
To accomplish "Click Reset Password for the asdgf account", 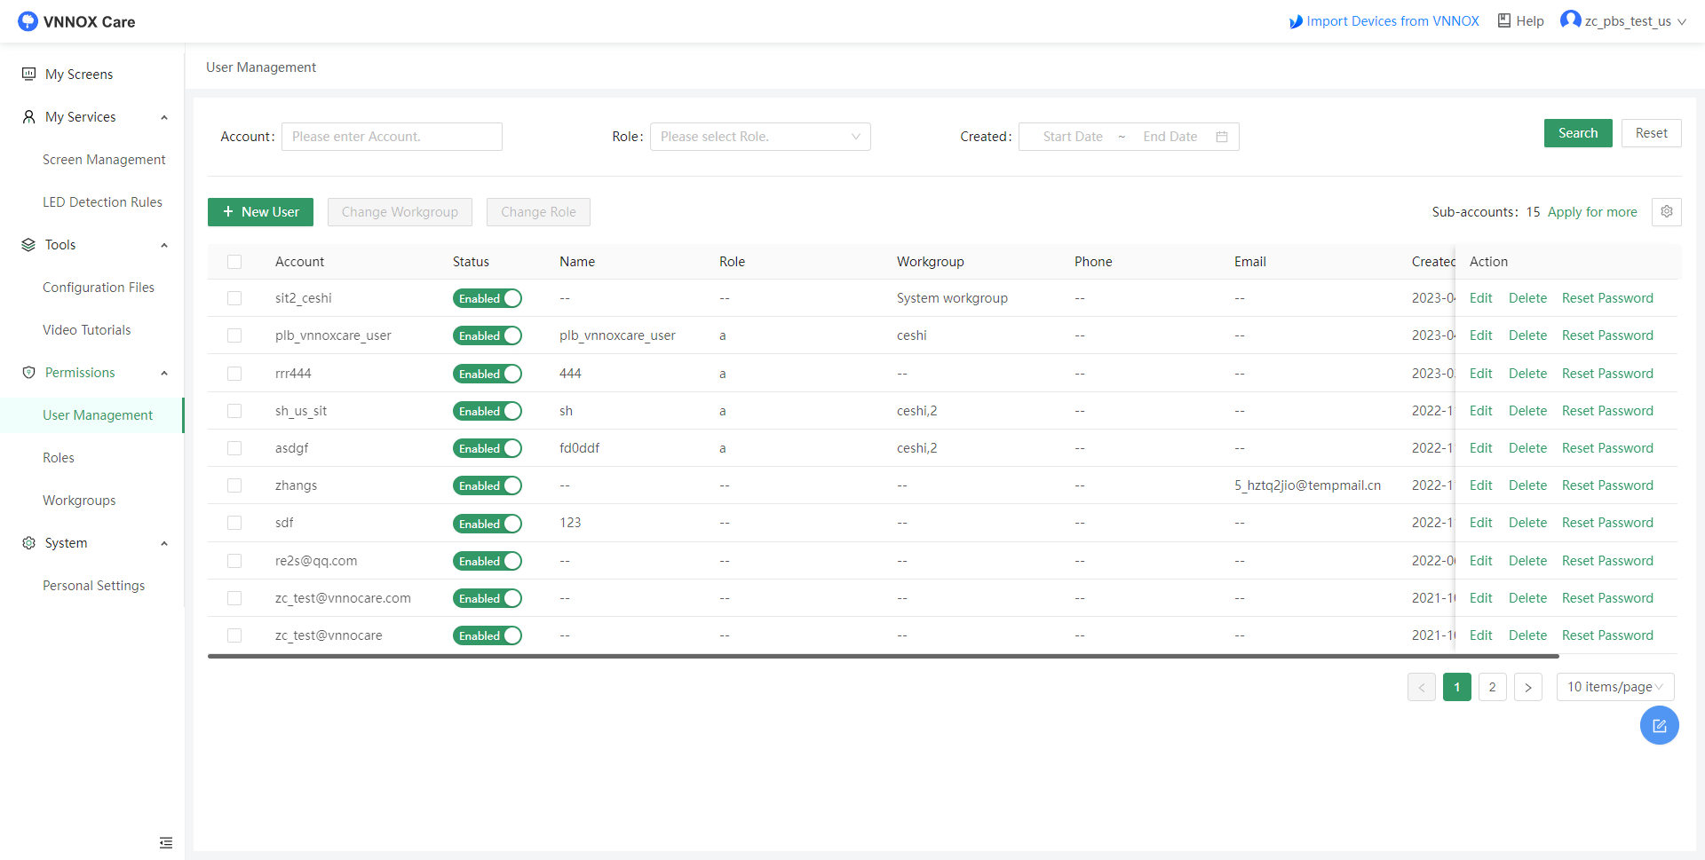I will coord(1607,448).
